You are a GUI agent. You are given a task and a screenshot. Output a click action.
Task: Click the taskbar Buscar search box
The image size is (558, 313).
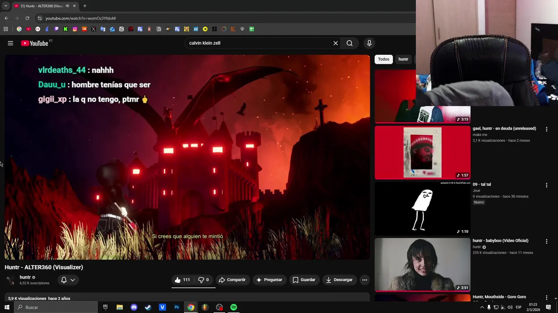tap(55, 307)
